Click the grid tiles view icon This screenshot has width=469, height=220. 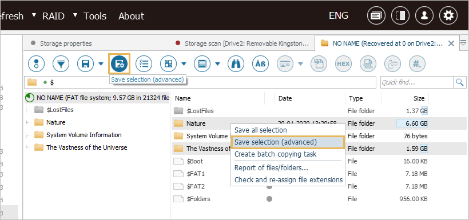[168, 63]
